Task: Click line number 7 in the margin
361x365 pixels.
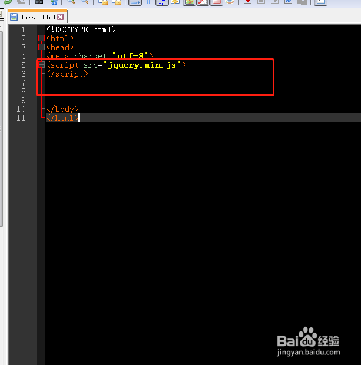Action: coord(24,83)
